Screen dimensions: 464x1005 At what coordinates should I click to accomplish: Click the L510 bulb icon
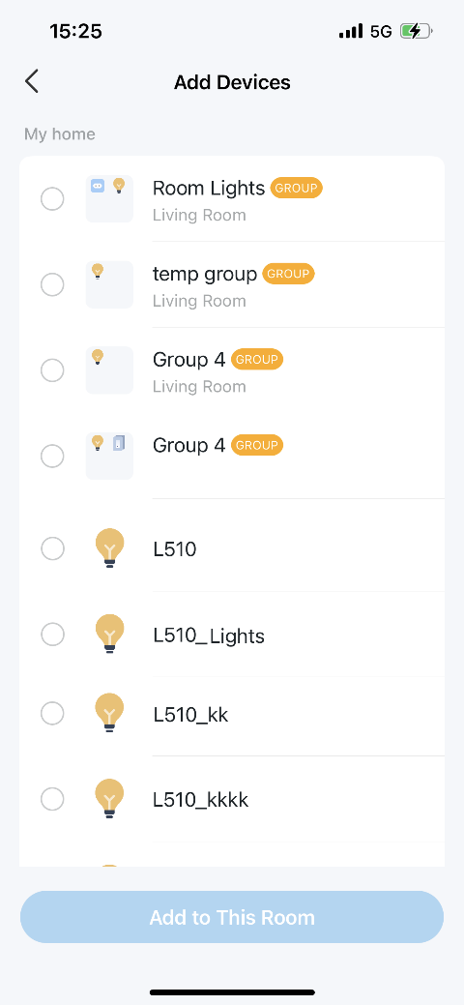click(x=109, y=548)
